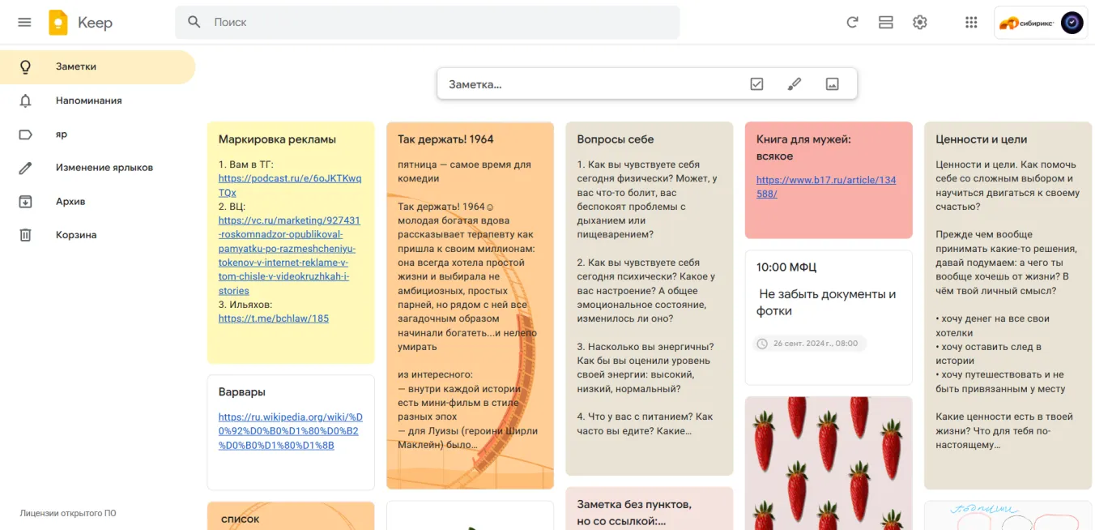
Task: Create a new checklist note
Action: 756,83
